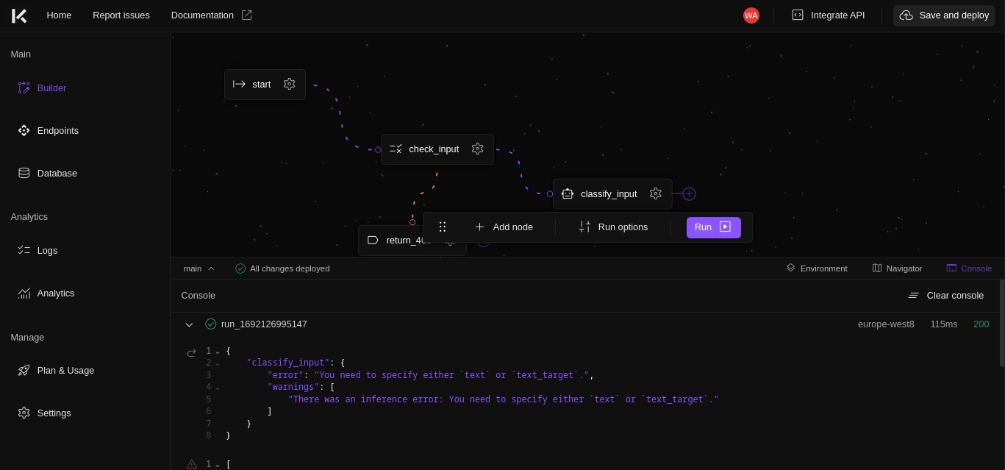The image size is (1005, 470).
Task: Open Integrate API
Action: pyautogui.click(x=828, y=15)
